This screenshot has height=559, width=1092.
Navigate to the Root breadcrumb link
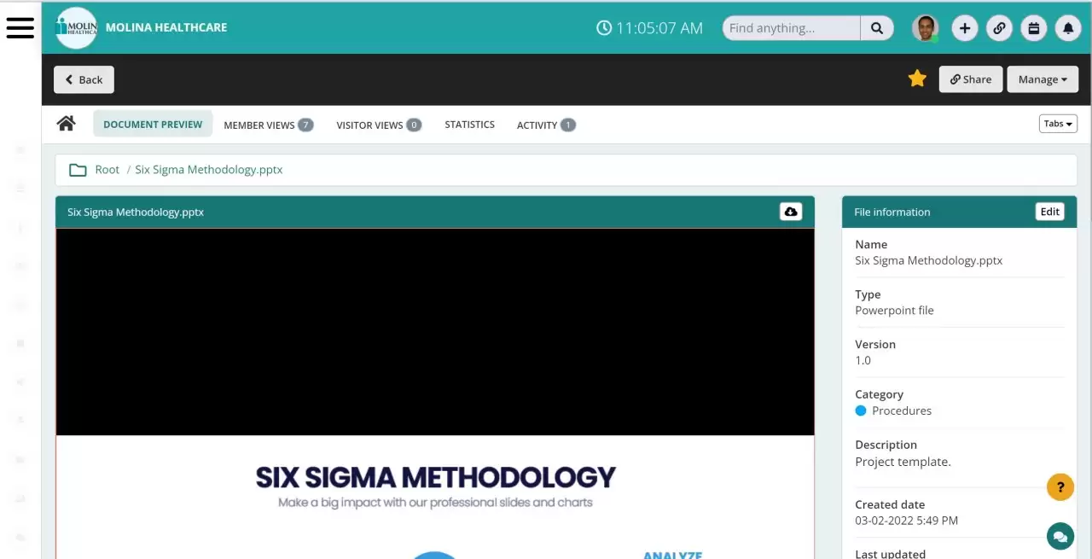(107, 169)
